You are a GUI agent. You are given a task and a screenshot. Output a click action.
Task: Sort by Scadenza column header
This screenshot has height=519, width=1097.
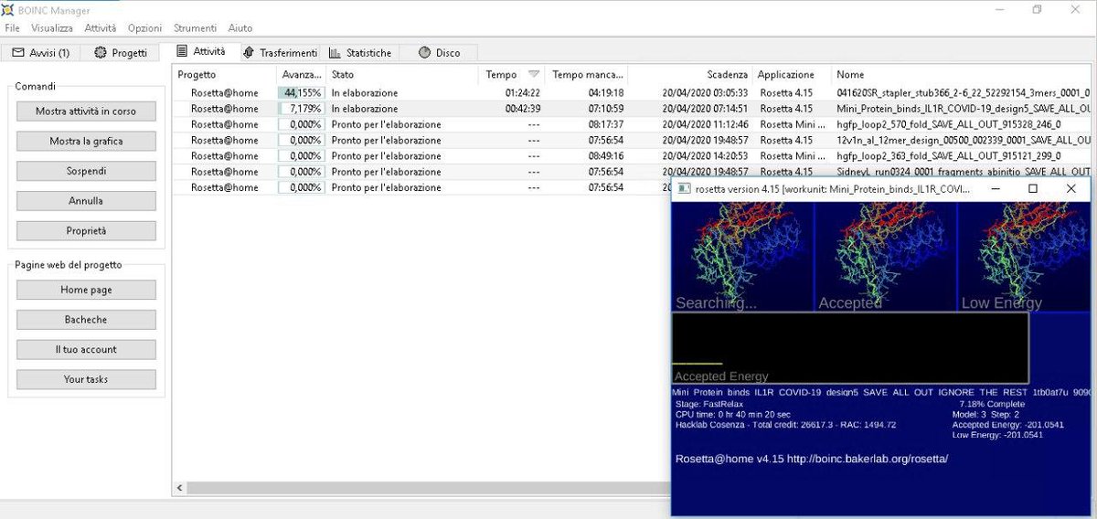(689, 75)
